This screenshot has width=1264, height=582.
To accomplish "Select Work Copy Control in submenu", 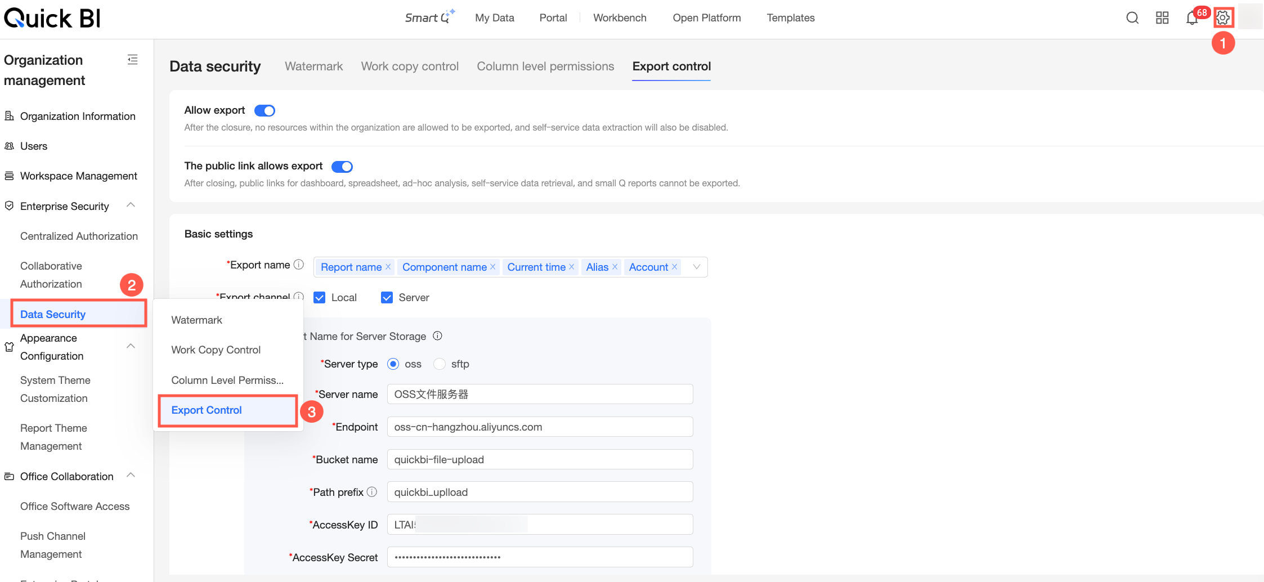I will [216, 350].
